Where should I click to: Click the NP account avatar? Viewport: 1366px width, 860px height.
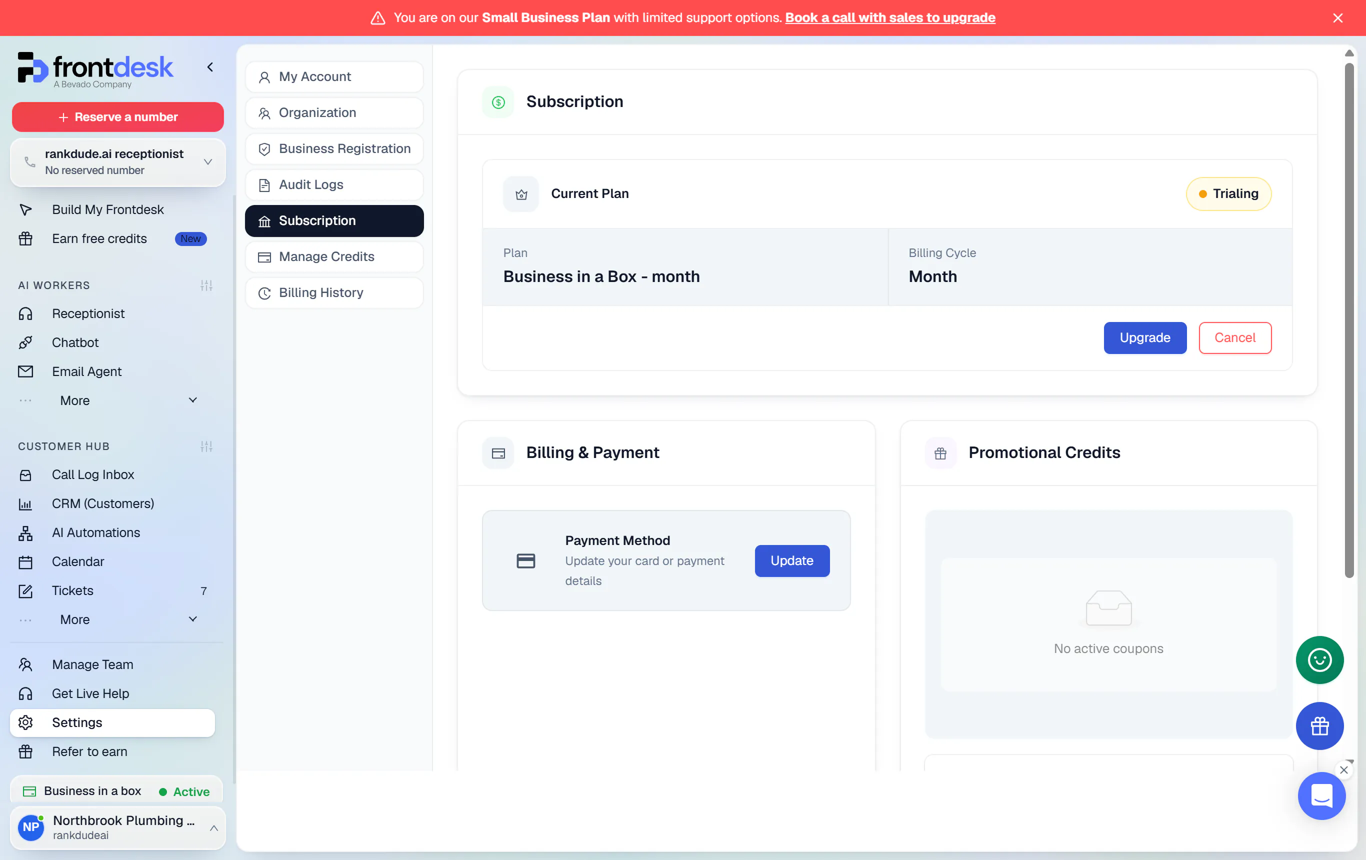(x=30, y=827)
